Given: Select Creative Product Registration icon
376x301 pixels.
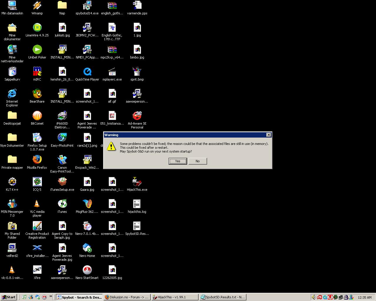Looking at the screenshot, I should 37,230.
